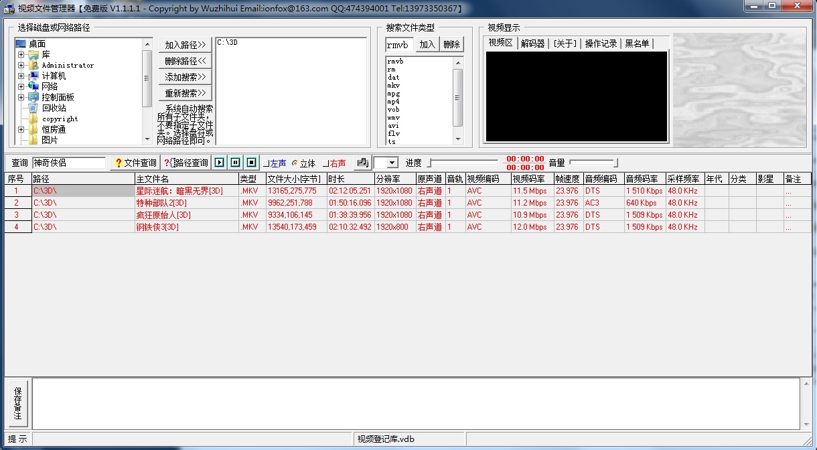Image resolution: width=817 pixels, height=450 pixels.
Task: Select avi in the file type list
Action: 393,126
